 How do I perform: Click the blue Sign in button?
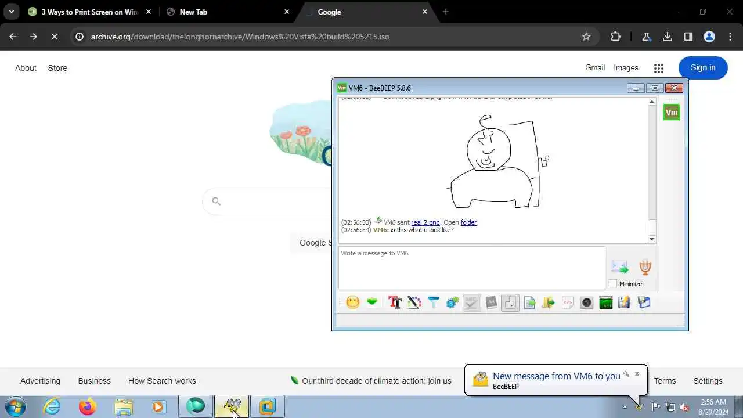(703, 68)
